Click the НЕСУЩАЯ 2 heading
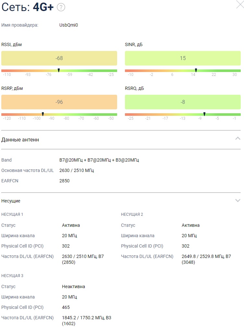This screenshot has height=329, width=244. point(132,214)
